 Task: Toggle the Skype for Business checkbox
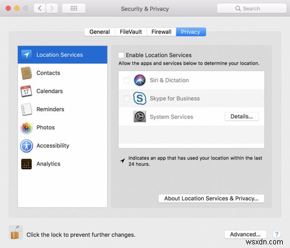[127, 99]
